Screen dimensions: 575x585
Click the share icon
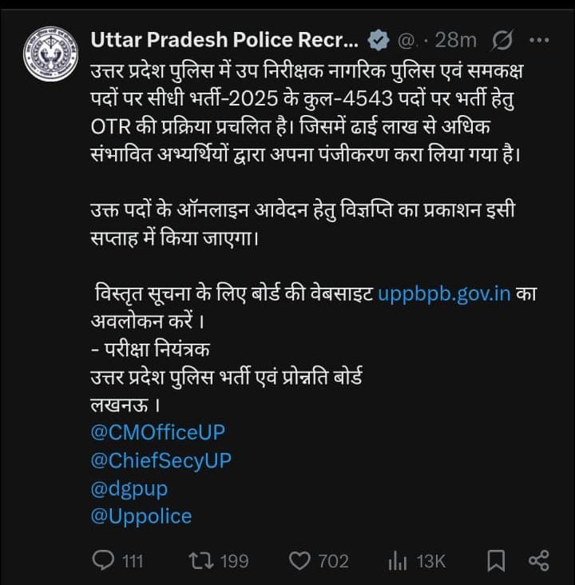click(x=539, y=561)
